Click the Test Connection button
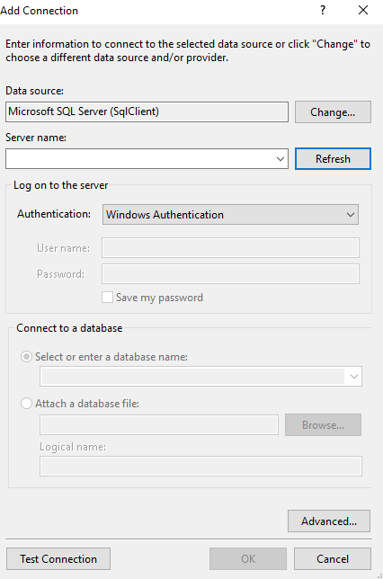 coord(58,558)
